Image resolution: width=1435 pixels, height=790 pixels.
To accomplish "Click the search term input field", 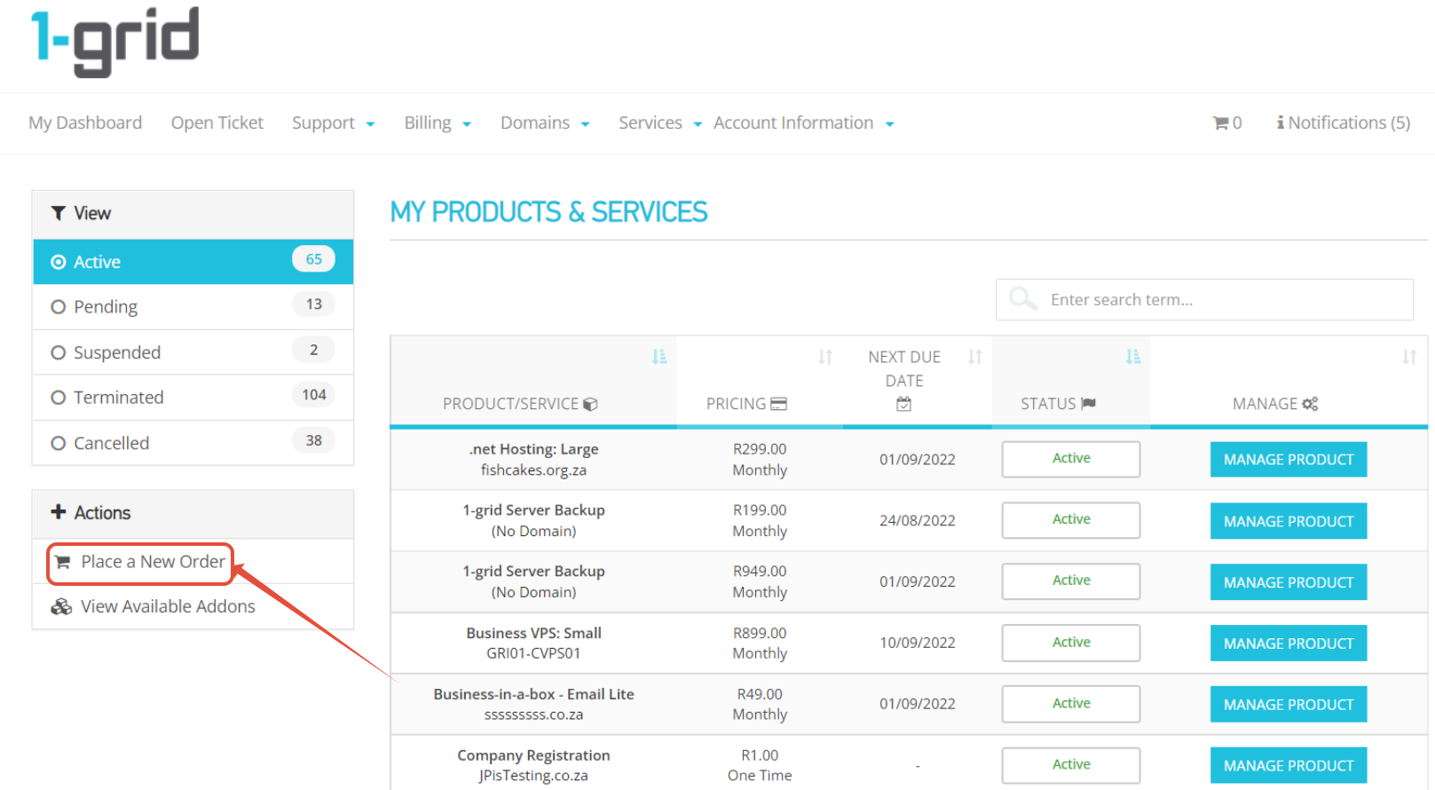I will (x=1204, y=299).
